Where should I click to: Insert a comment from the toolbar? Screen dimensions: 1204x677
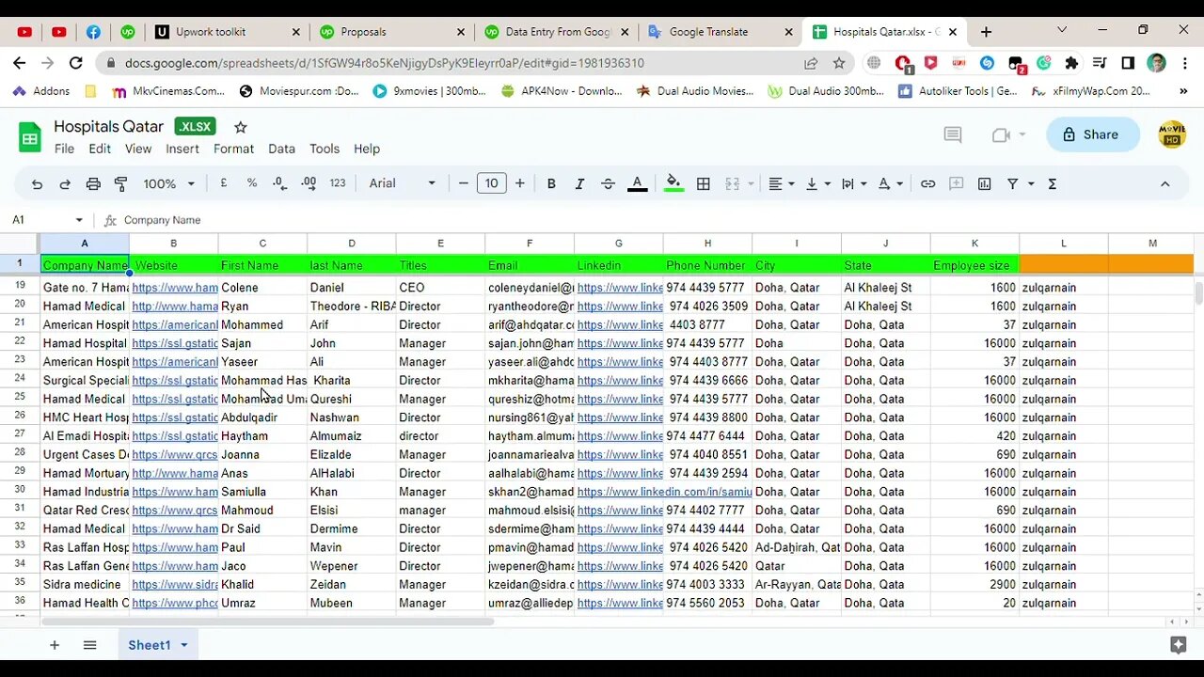pos(957,184)
